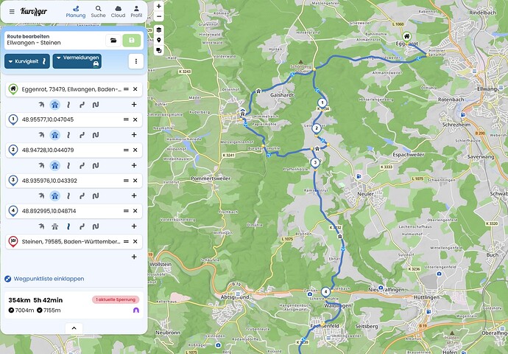Append a new waypoint below Steinen
Screen dimensions: 508x354
(134, 257)
